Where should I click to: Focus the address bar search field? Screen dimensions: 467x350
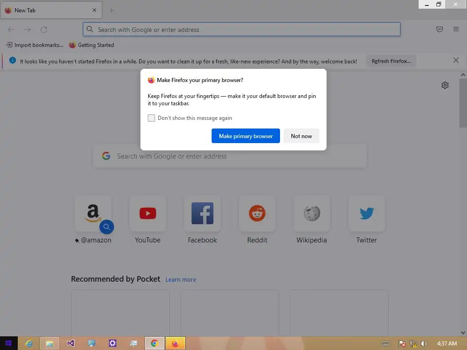pos(242,30)
